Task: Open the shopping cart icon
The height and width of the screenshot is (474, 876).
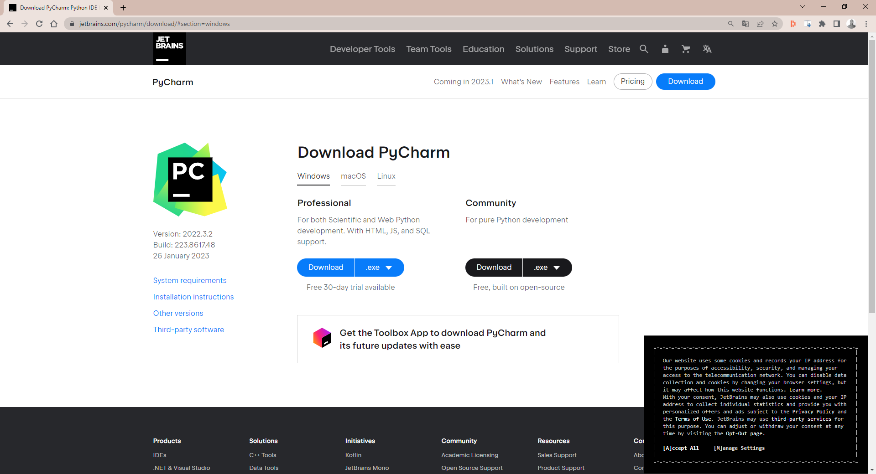Action: [686, 49]
